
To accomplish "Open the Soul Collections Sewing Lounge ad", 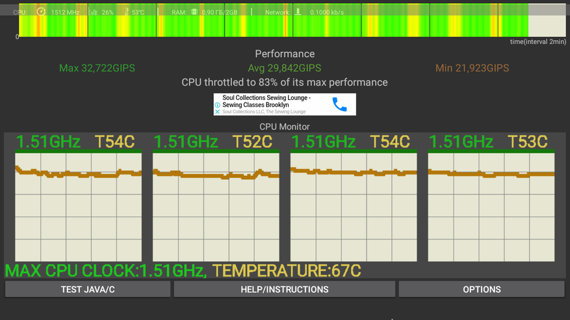I will coord(285,105).
